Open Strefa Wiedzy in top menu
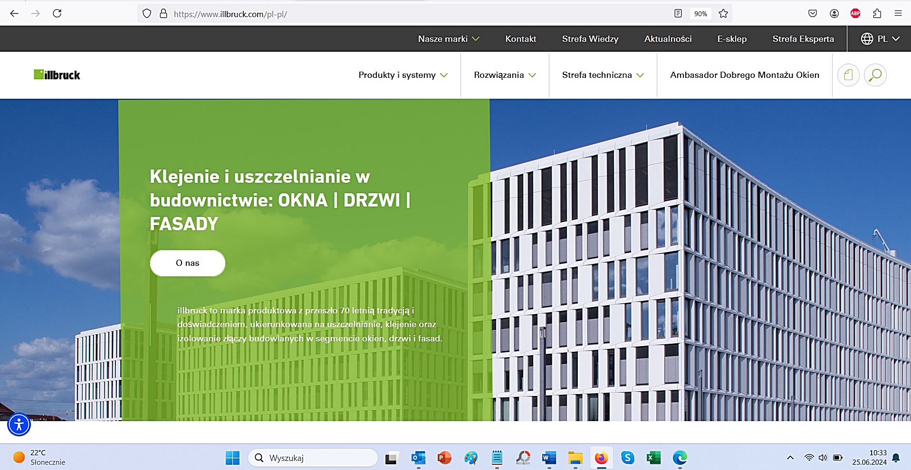The image size is (911, 470). click(590, 39)
